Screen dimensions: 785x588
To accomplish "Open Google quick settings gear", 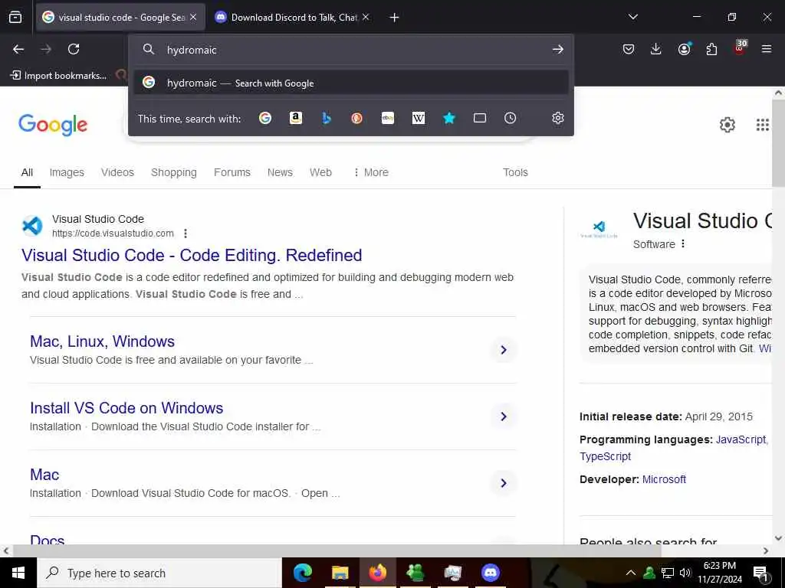I will (728, 125).
